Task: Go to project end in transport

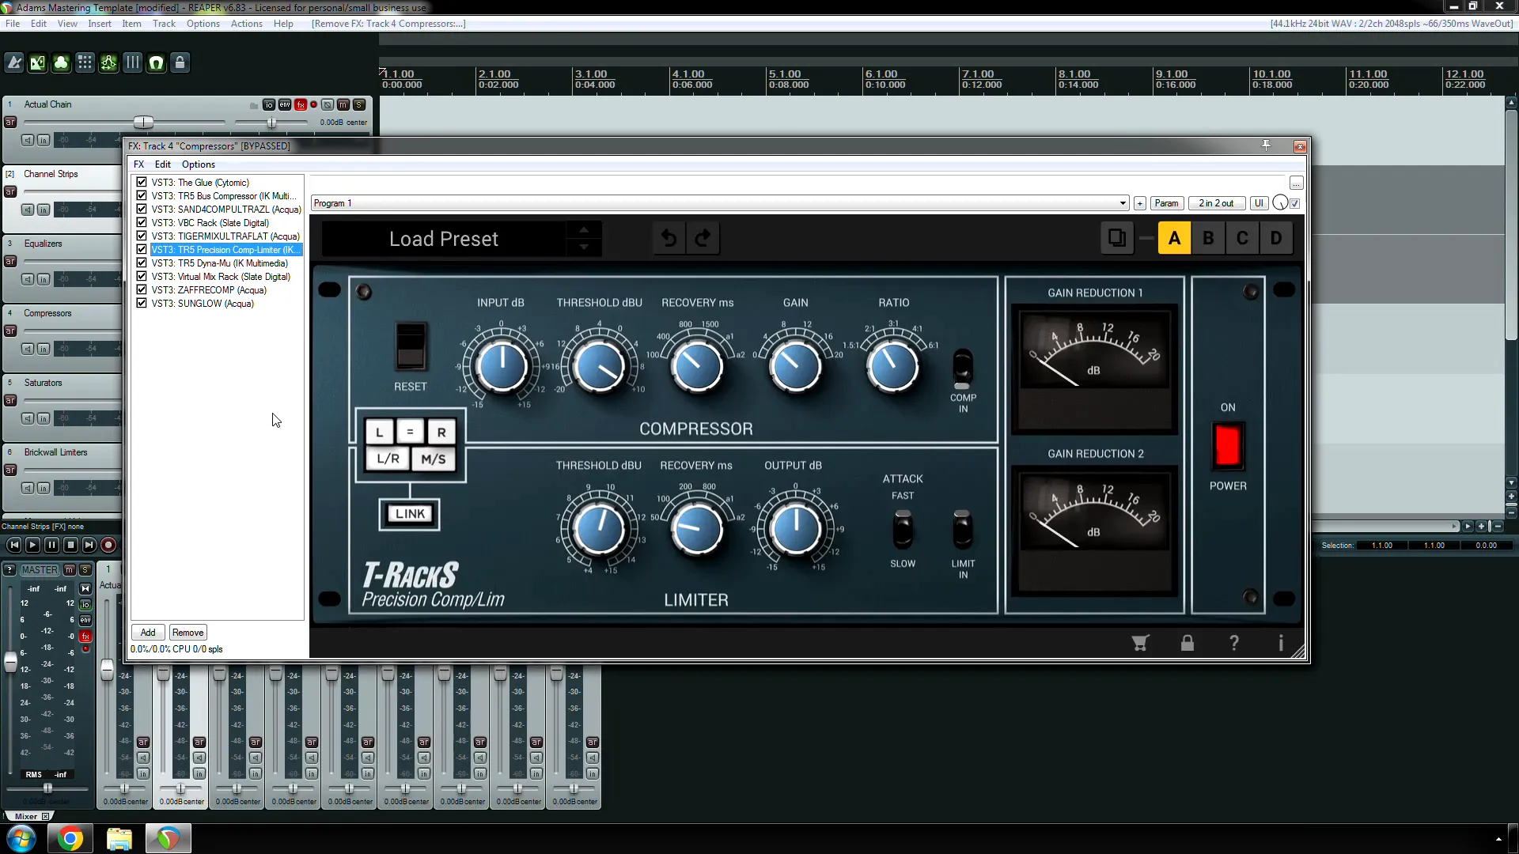Action: (x=89, y=545)
